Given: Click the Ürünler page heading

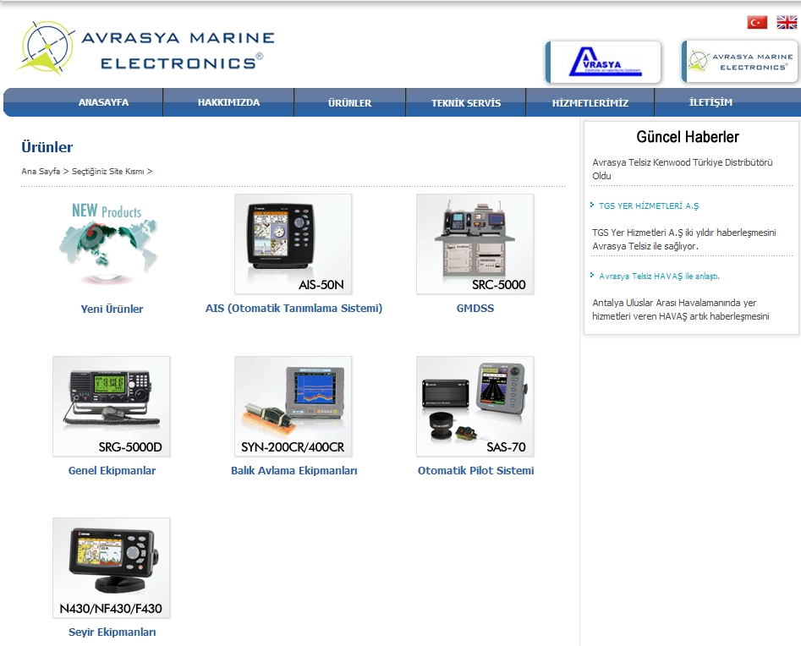Looking at the screenshot, I should 47,147.
